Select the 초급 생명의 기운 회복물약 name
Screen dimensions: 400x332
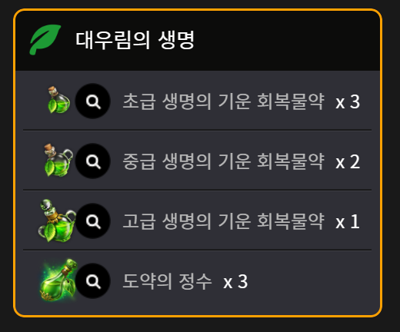[x=224, y=101]
